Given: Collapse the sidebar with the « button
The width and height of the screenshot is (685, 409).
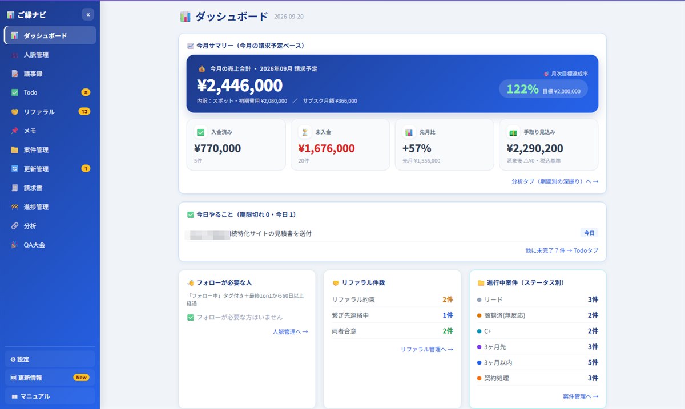Looking at the screenshot, I should [x=88, y=15].
